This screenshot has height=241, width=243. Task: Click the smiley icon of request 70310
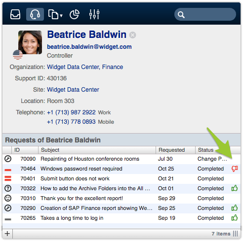point(8,198)
